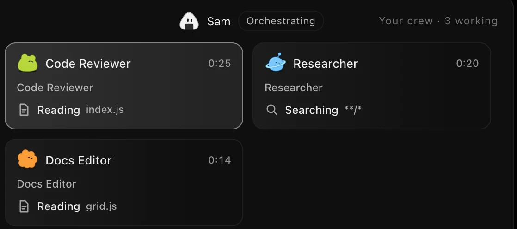Click the index.js file name
The height and width of the screenshot is (229, 517).
point(105,109)
